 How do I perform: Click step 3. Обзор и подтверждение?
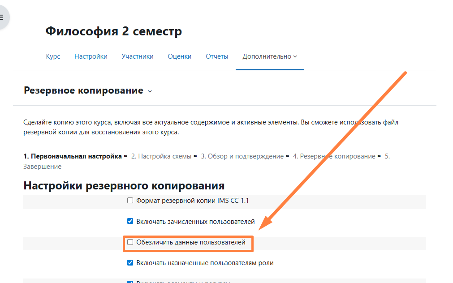[x=242, y=156]
